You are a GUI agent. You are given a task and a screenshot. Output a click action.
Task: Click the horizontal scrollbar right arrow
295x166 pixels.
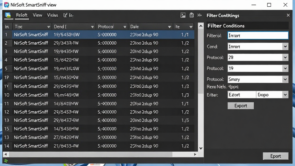195,154
